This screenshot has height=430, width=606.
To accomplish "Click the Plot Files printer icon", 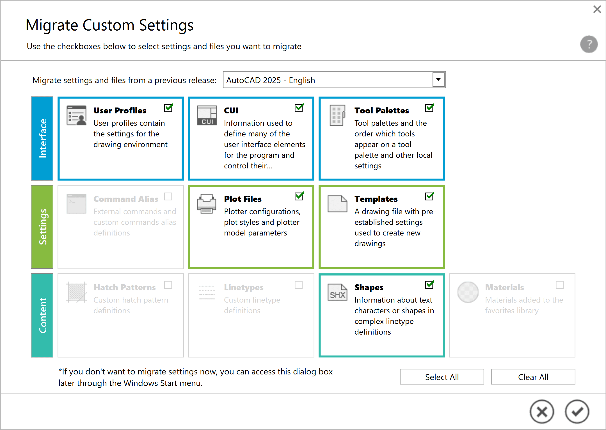I will [x=207, y=204].
